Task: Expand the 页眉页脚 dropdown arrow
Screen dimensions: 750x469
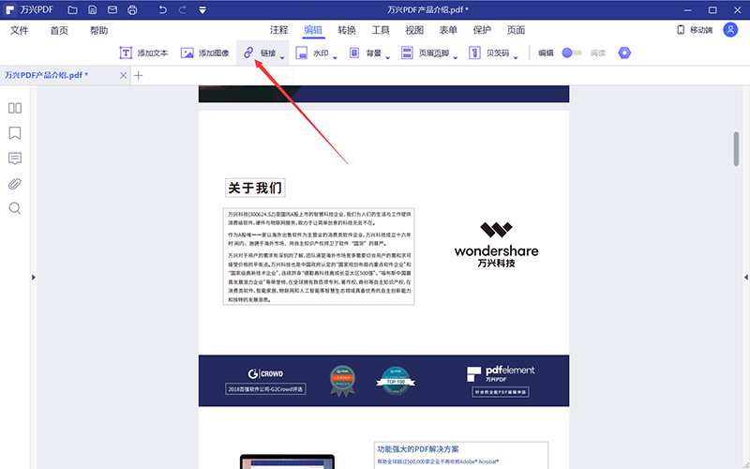Action: click(456, 58)
